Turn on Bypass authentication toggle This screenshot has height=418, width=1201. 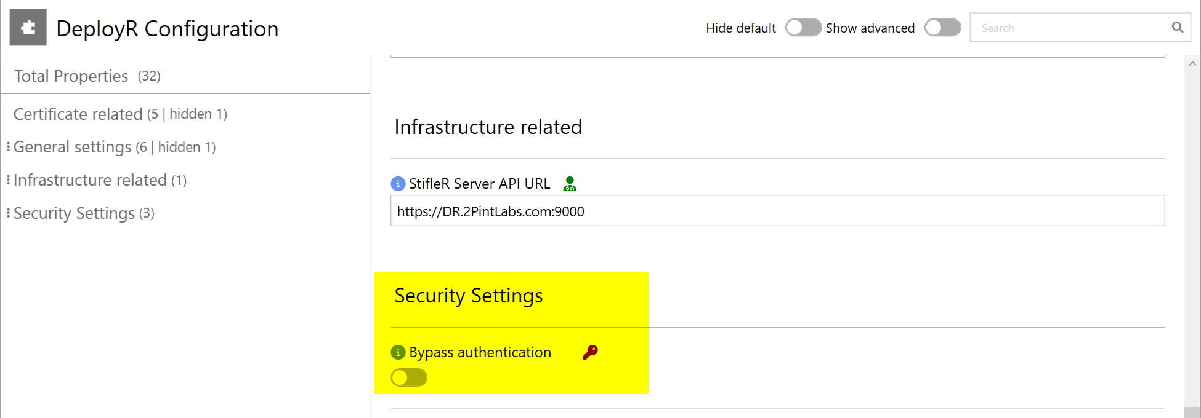[x=409, y=377]
